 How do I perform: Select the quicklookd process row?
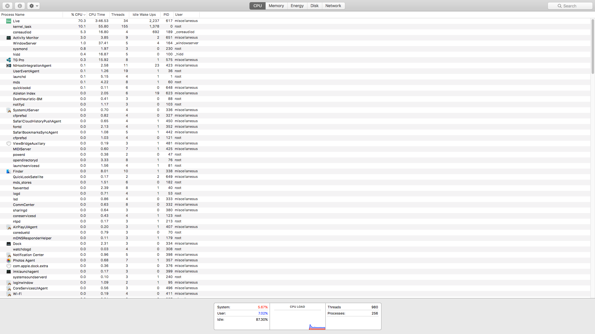295,88
